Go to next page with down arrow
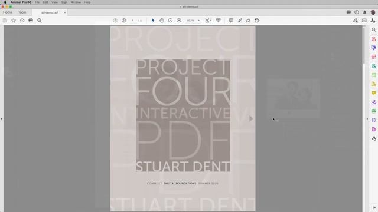Screen dimensions: 378x212 [123, 21]
